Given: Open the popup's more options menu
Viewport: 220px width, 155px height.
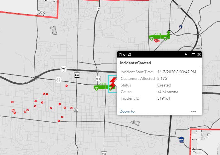Looking at the screenshot, I should pyautogui.click(x=193, y=111).
